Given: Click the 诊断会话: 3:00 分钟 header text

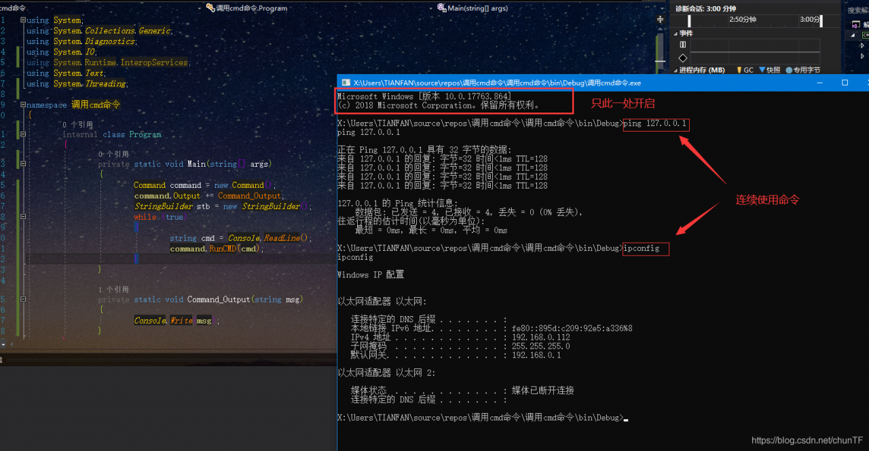Looking at the screenshot, I should (706, 8).
